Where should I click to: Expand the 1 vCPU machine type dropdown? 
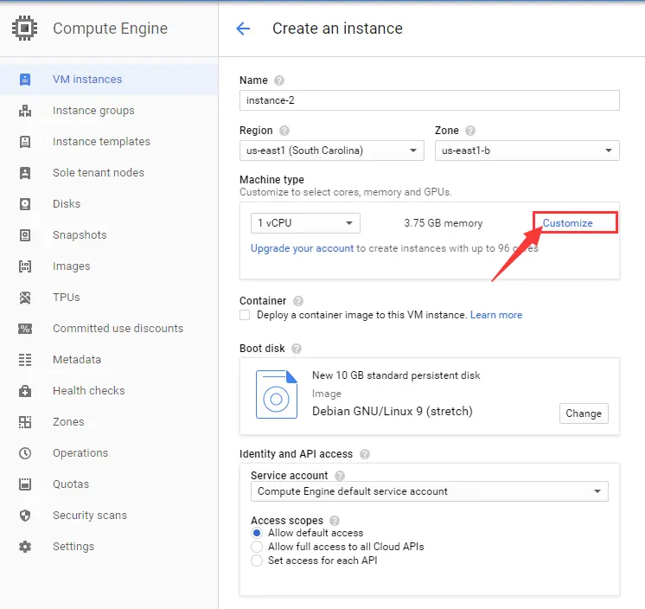305,223
